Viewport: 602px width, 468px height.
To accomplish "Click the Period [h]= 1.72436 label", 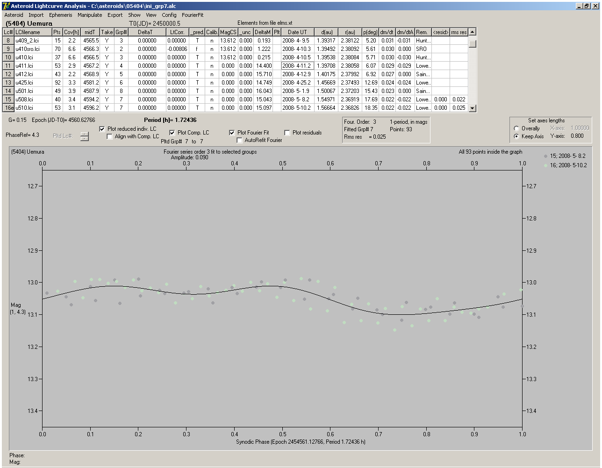I will click(x=170, y=120).
